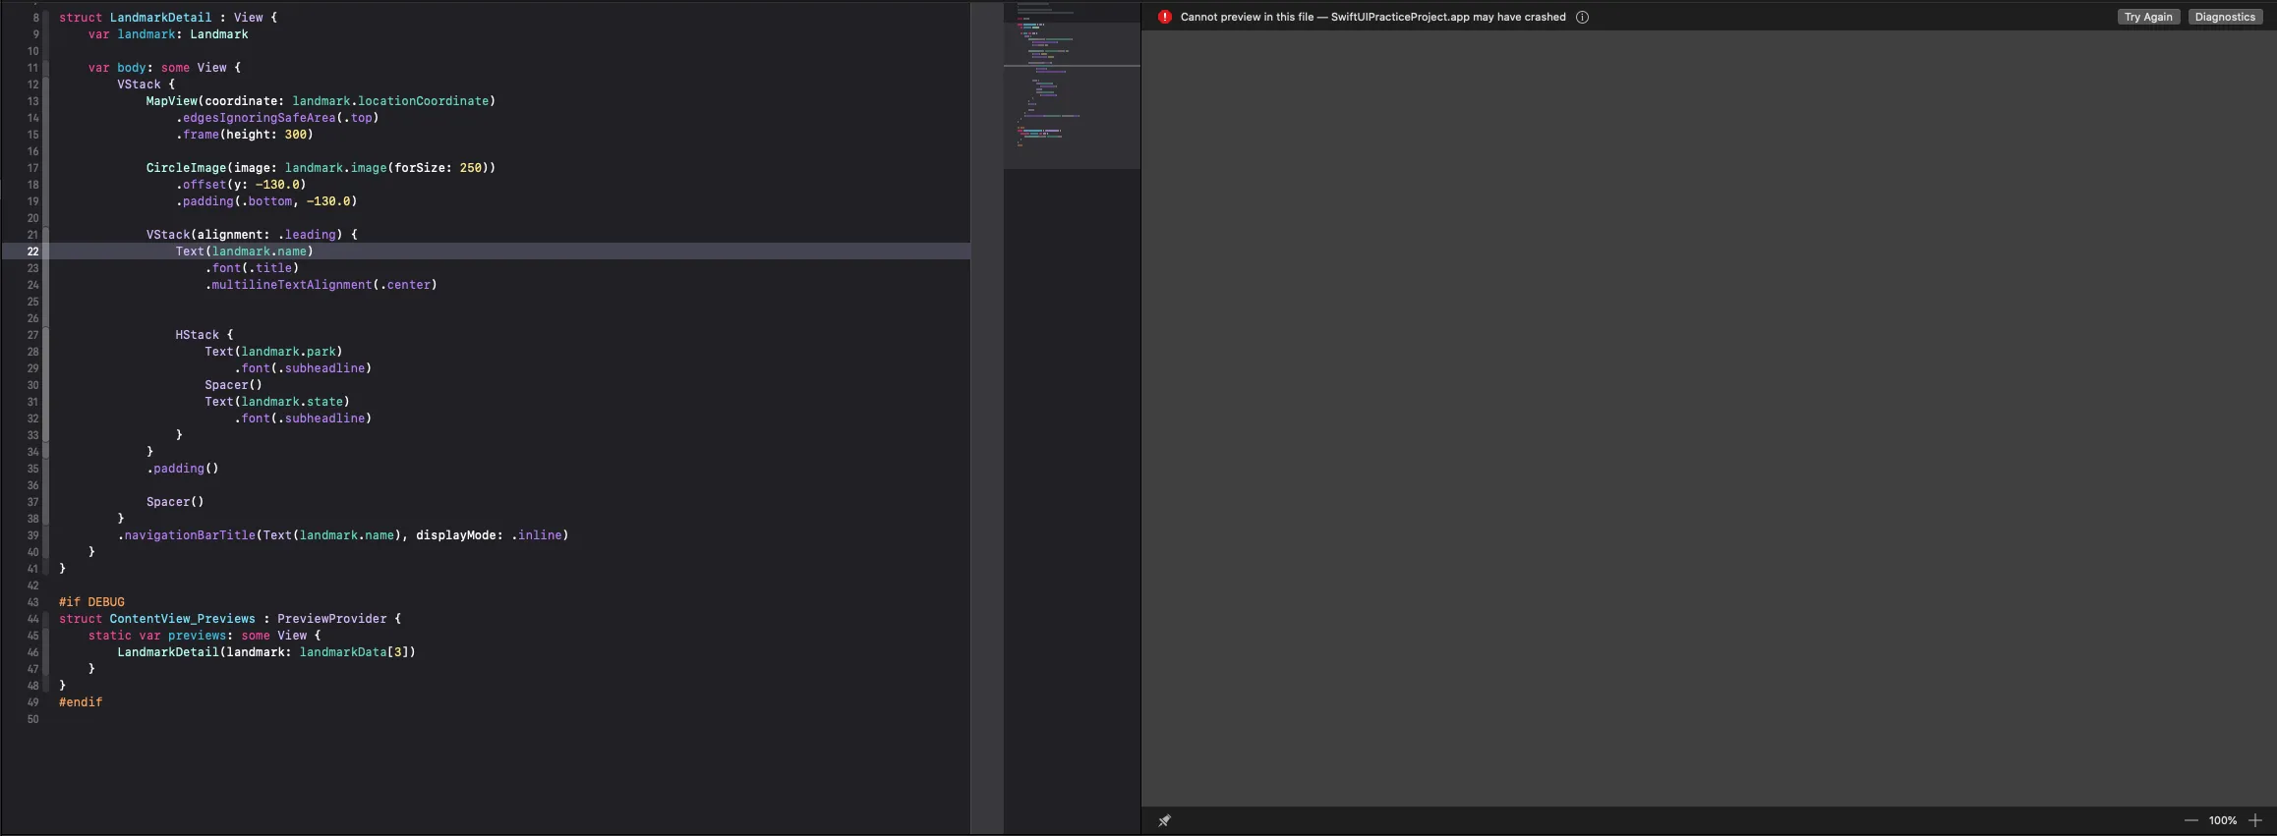Select line number 22 in the gutter
Image resolution: width=2277 pixels, height=836 pixels.
pos(32,251)
